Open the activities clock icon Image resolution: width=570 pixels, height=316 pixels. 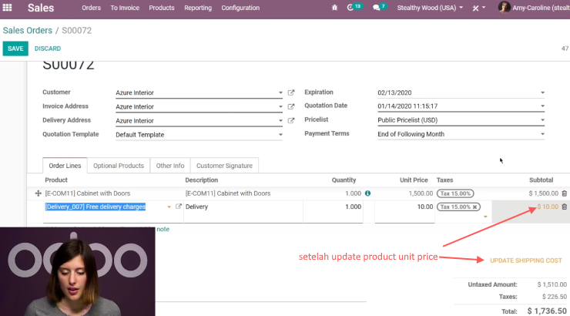[x=350, y=8]
